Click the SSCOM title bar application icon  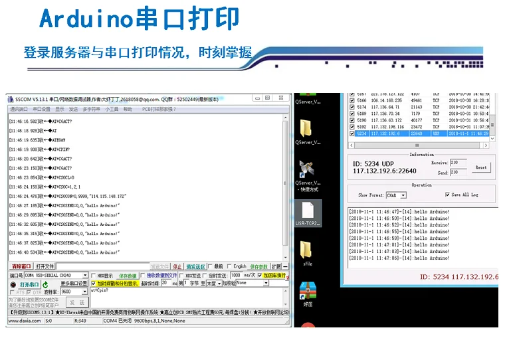point(11,99)
